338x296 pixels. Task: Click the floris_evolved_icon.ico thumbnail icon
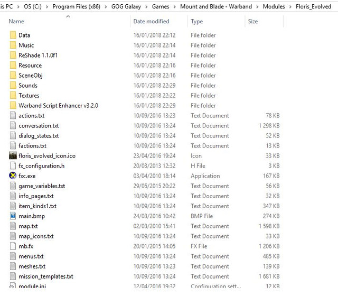click(13, 156)
